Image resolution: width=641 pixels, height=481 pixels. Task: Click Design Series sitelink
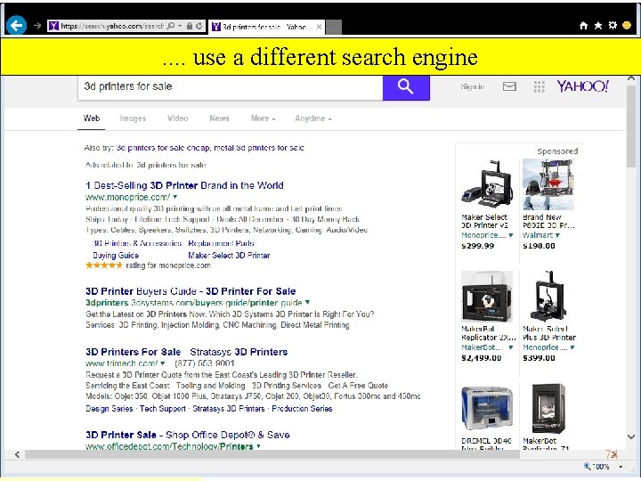point(110,409)
